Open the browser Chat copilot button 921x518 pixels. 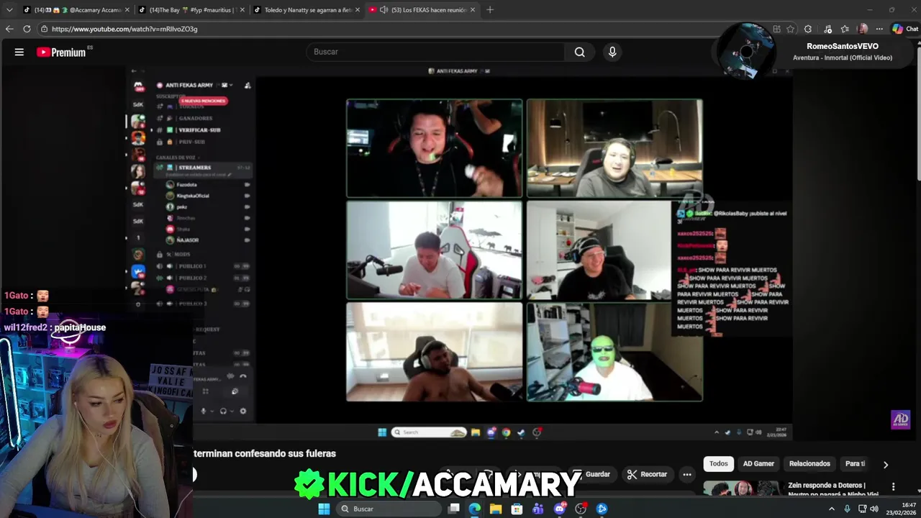point(905,29)
